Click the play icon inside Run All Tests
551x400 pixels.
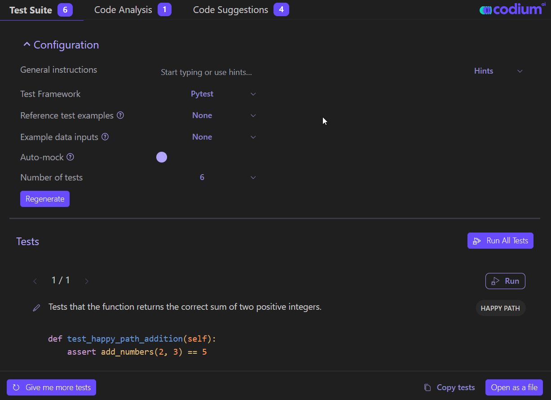[x=476, y=241]
